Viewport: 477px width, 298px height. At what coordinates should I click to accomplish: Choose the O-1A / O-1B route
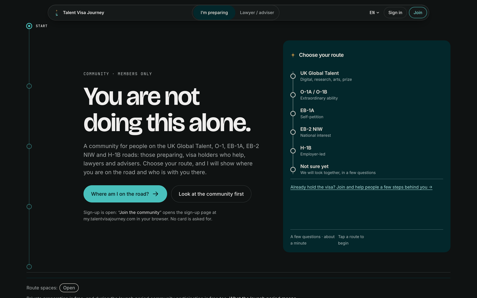(x=366, y=95)
